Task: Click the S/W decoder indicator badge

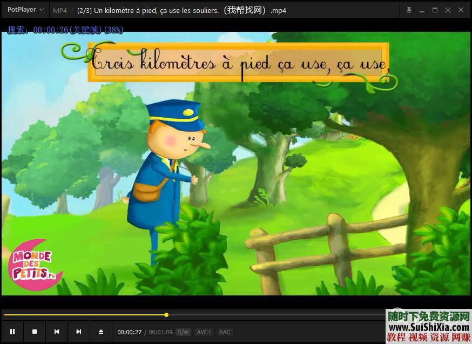Action: click(184, 332)
